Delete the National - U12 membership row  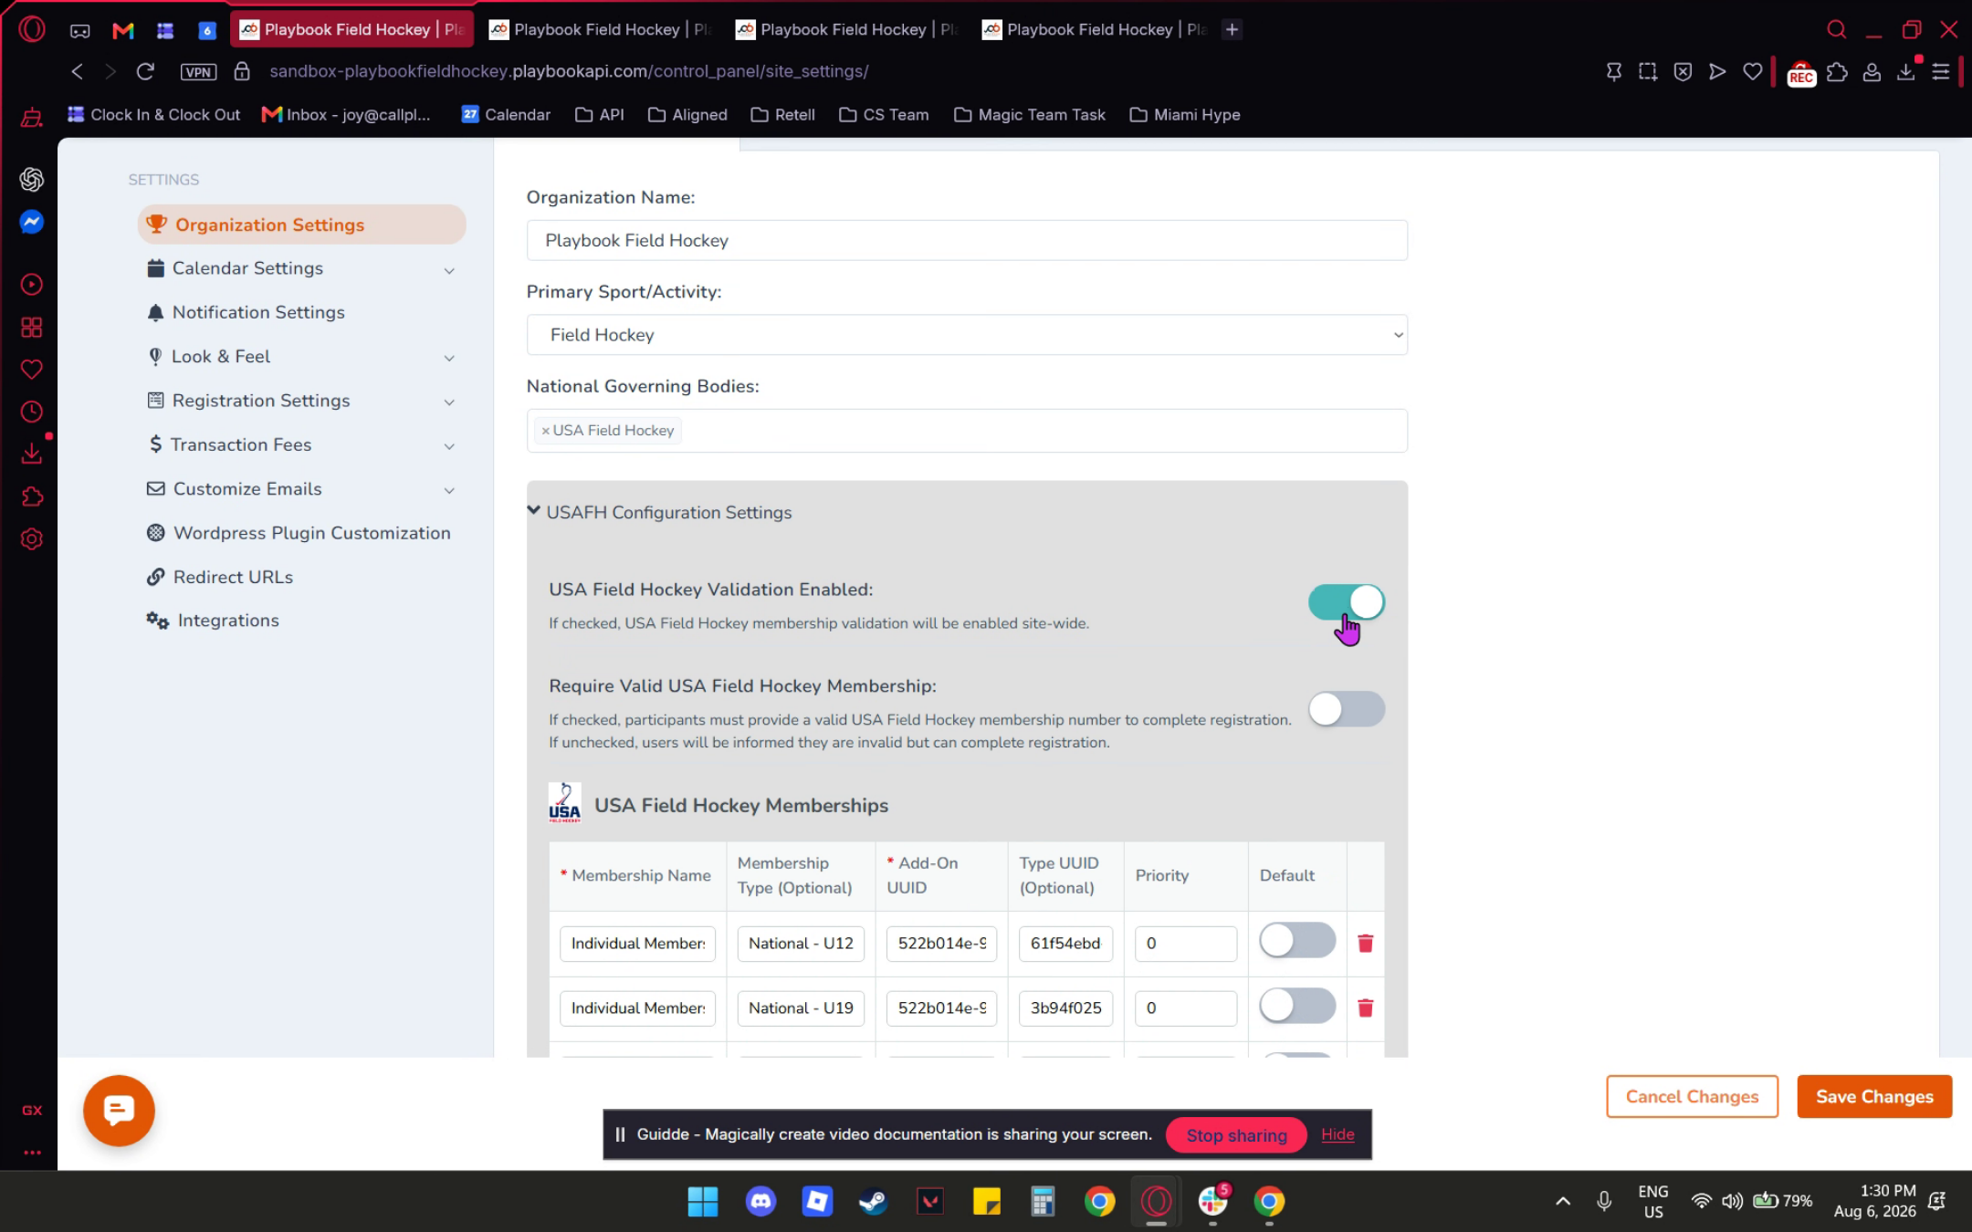click(1366, 944)
